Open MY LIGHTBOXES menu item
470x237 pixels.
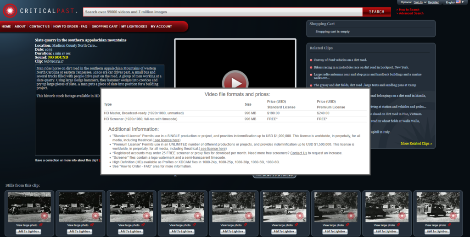pos(134,27)
